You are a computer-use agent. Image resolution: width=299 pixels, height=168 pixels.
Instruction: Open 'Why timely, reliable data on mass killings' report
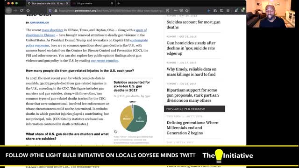click(192, 71)
